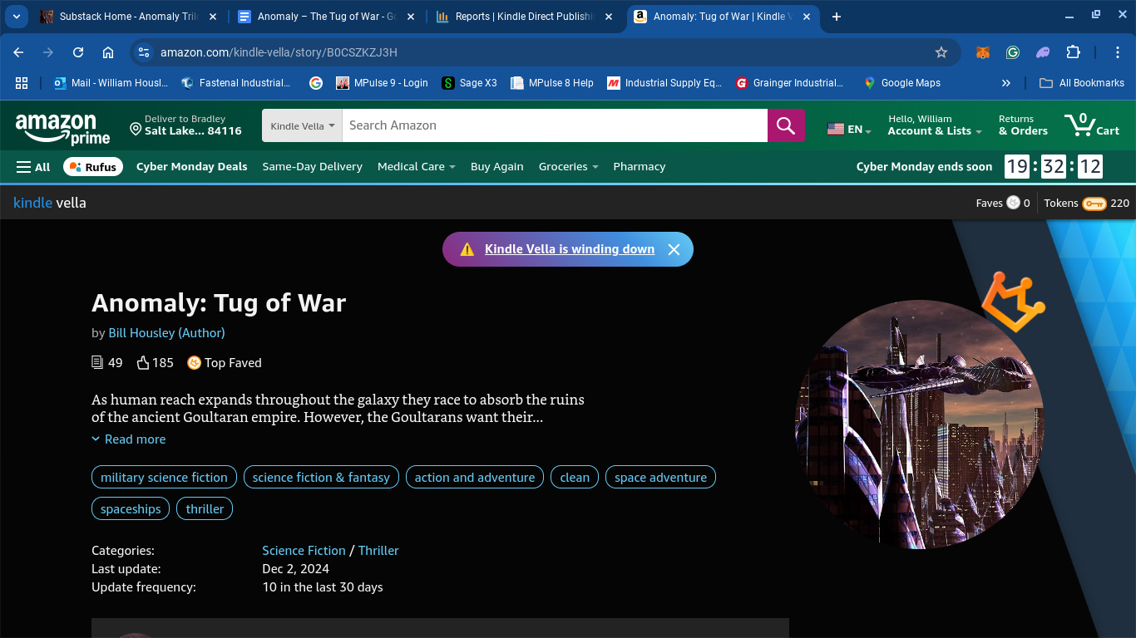The image size is (1136, 638).
Task: Expand story description with Read more
Action: 128,439
